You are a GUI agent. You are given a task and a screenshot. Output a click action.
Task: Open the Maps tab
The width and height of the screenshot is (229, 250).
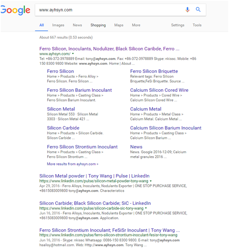(x=119, y=25)
